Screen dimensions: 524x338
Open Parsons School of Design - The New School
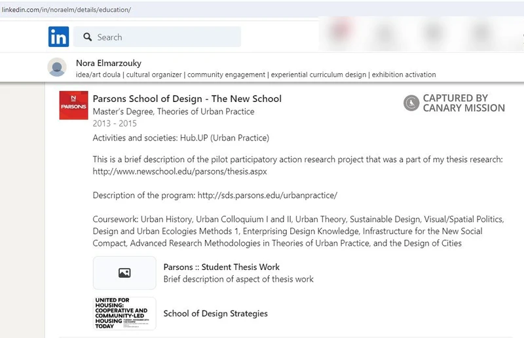187,99
